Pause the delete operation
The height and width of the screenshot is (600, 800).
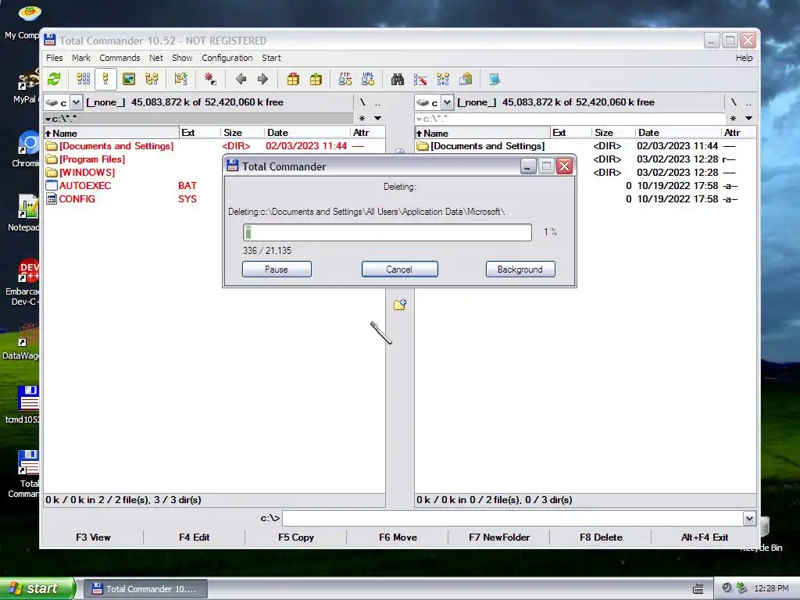click(x=277, y=270)
